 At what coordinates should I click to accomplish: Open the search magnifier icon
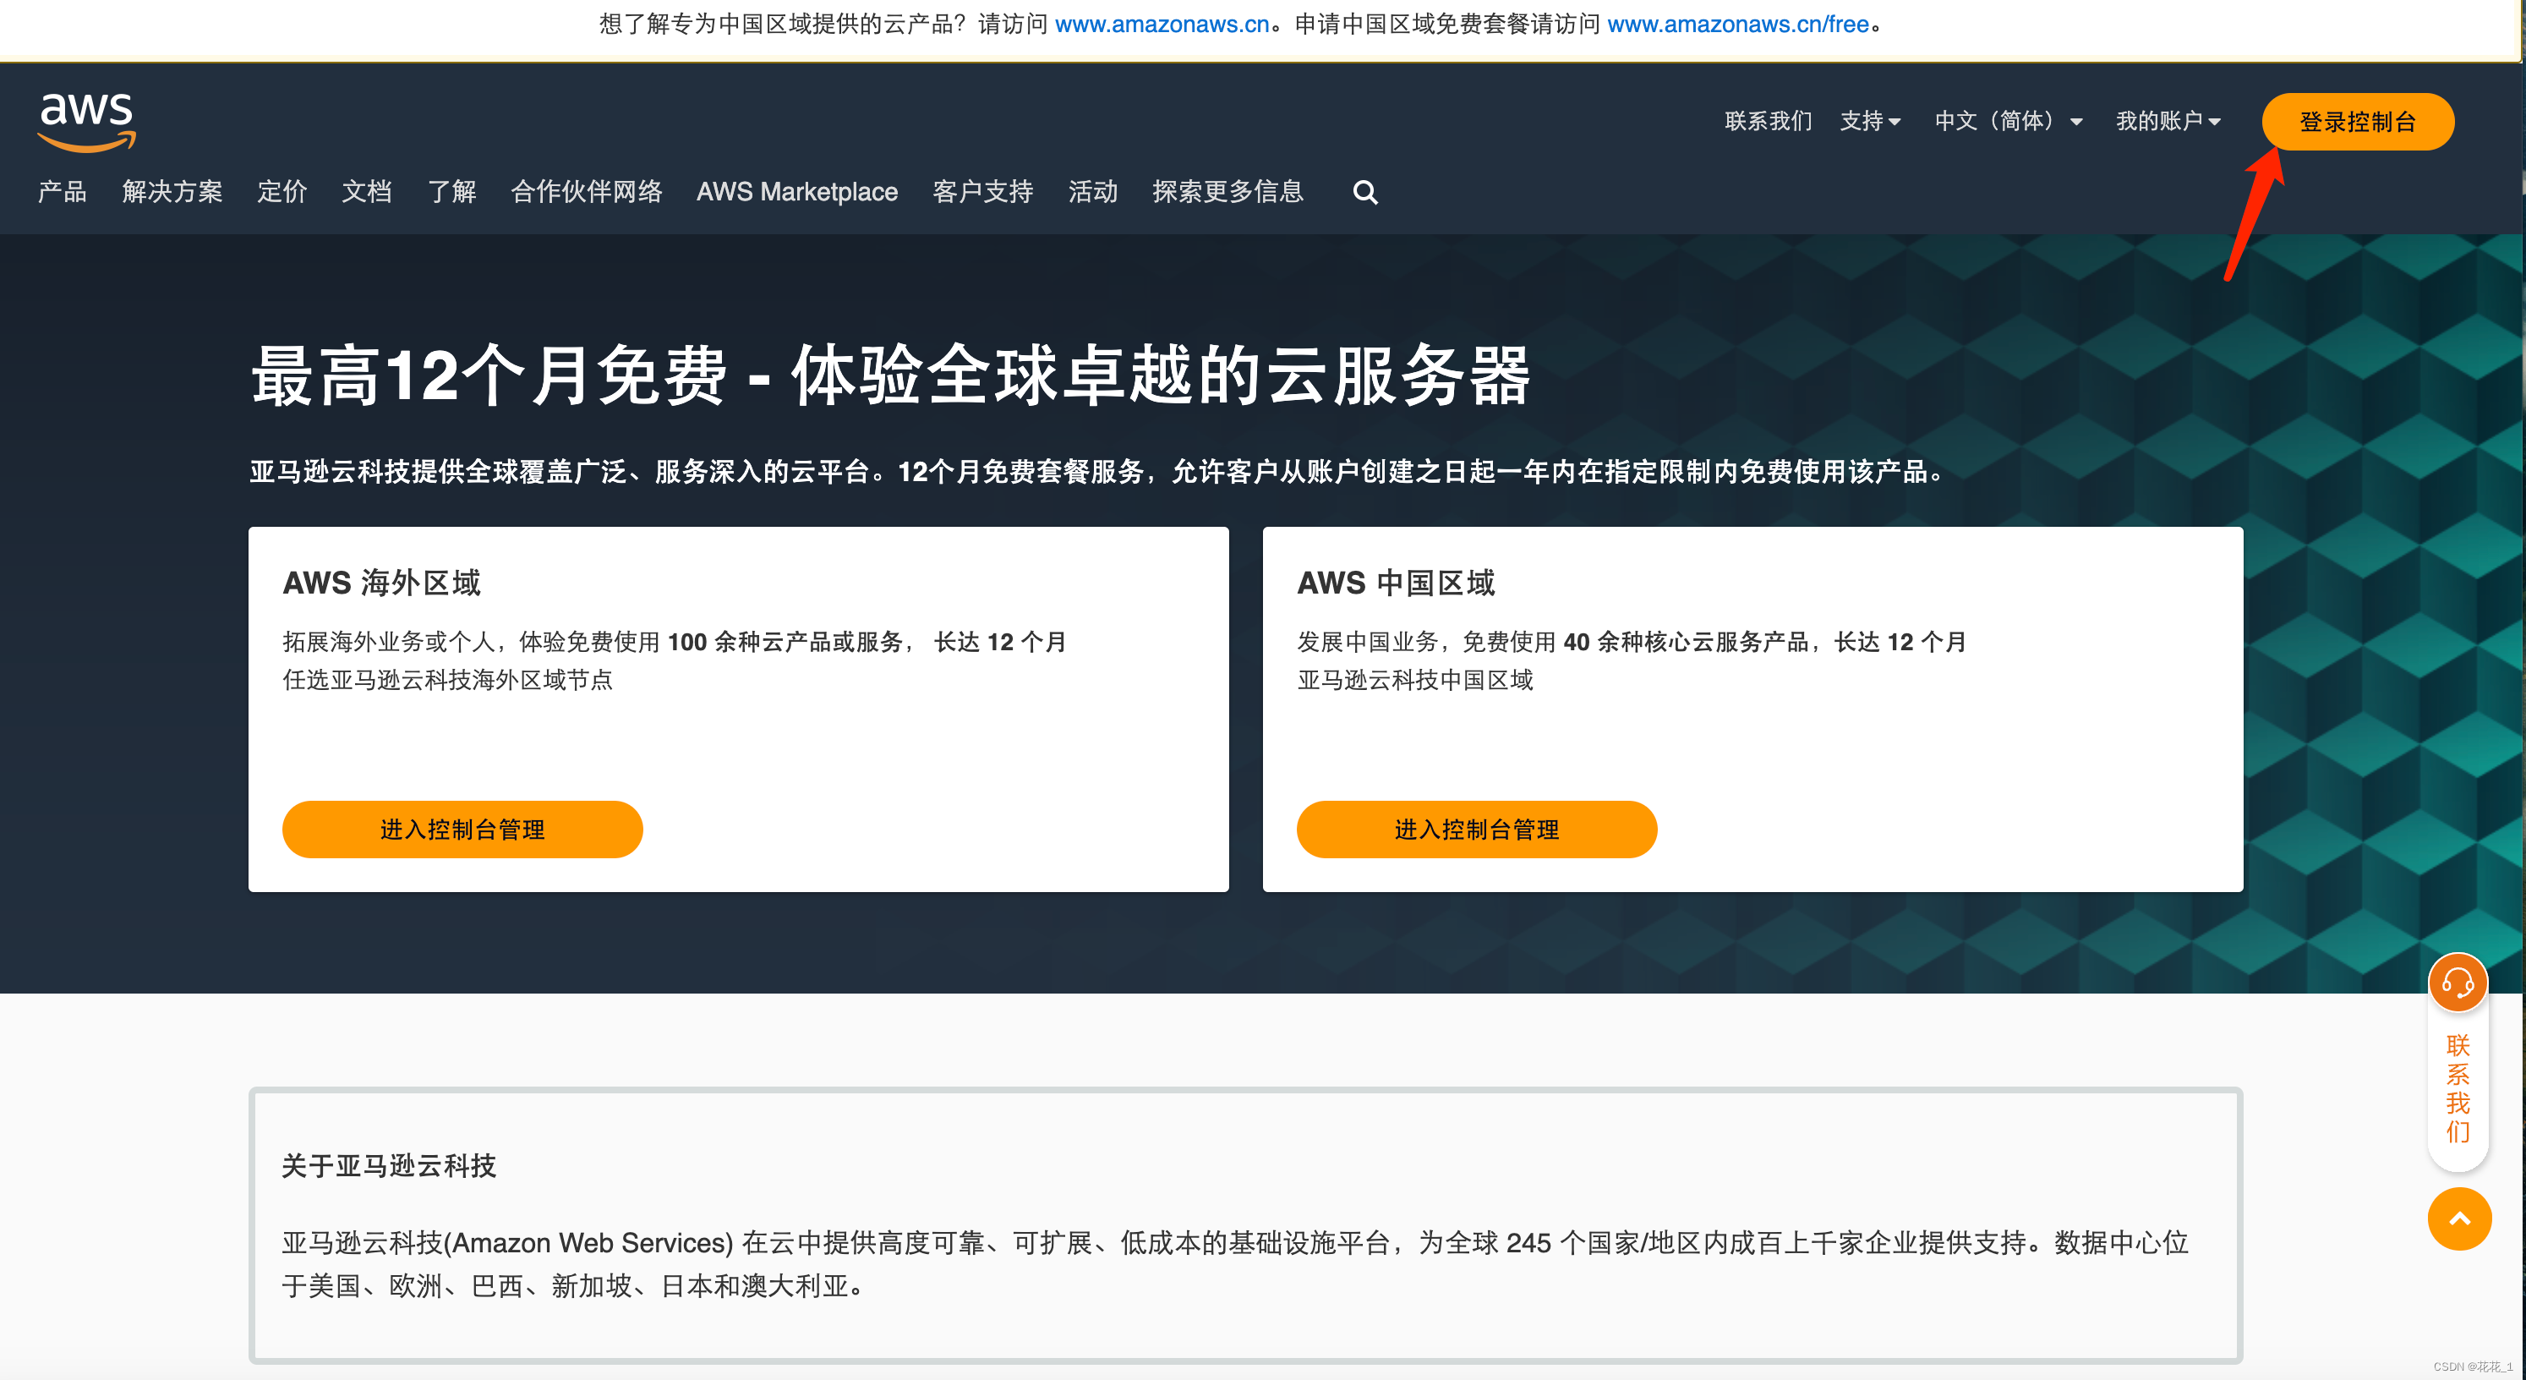(x=1365, y=192)
